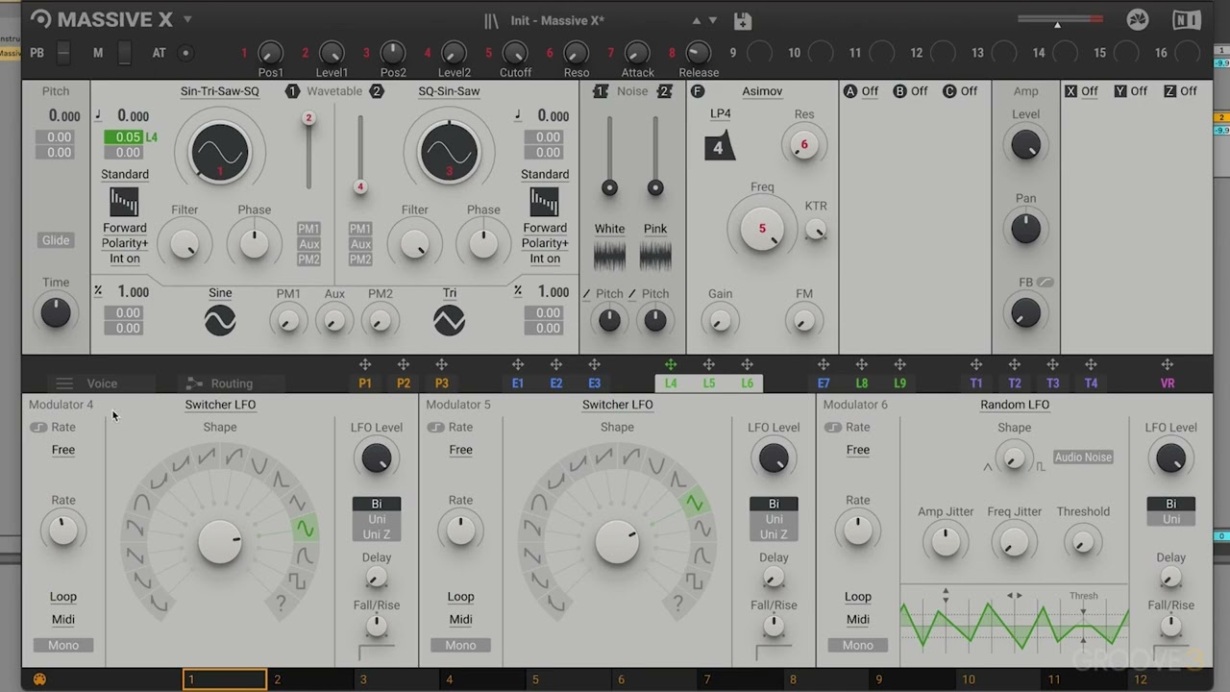The height and width of the screenshot is (692, 1230).
Task: Adjust the Noise 1 level slider
Action: point(609,156)
